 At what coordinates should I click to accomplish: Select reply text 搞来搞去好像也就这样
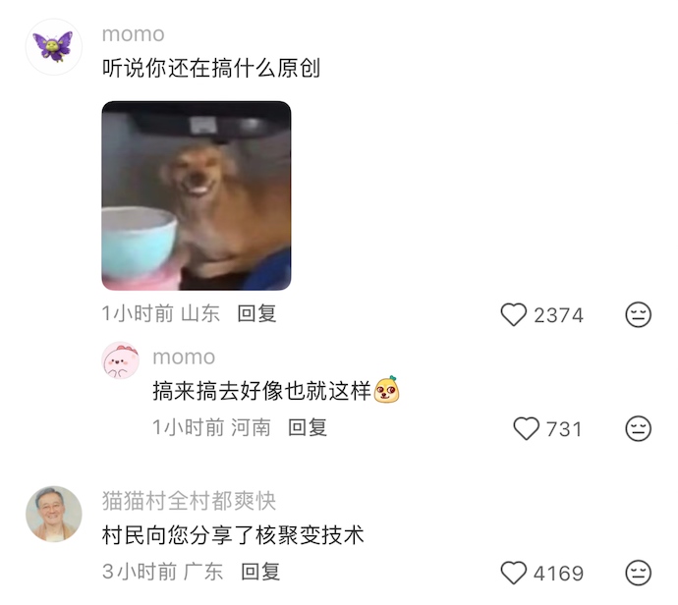(x=262, y=391)
